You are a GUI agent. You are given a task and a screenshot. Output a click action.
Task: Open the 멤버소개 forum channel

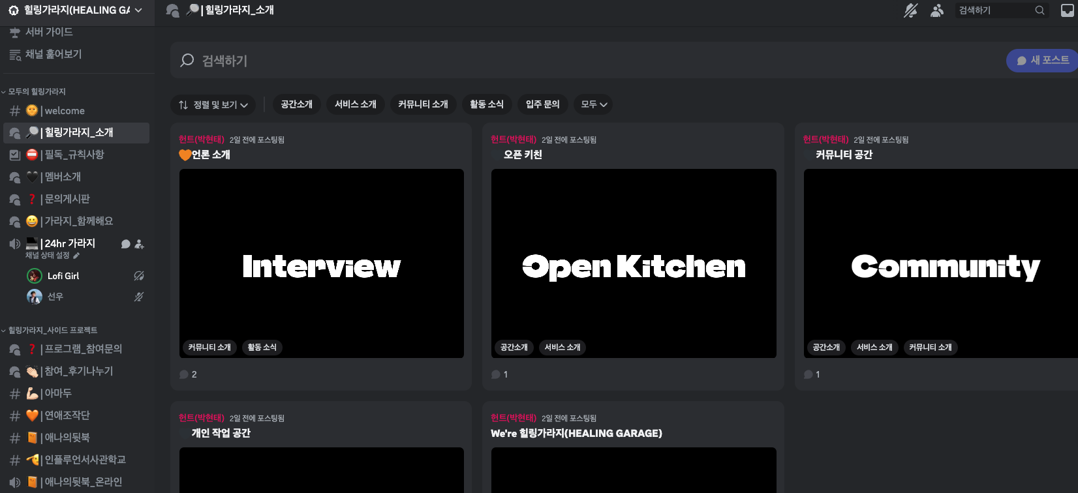(x=76, y=177)
